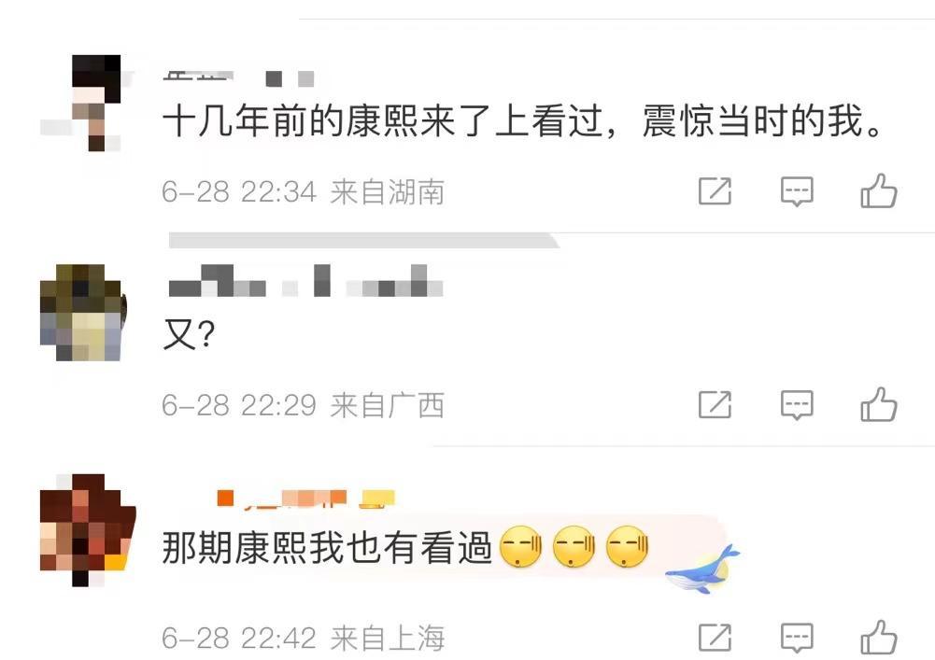Tap the whale decoration on comment bubble
This screenshot has height=660, width=935.
coord(702,569)
